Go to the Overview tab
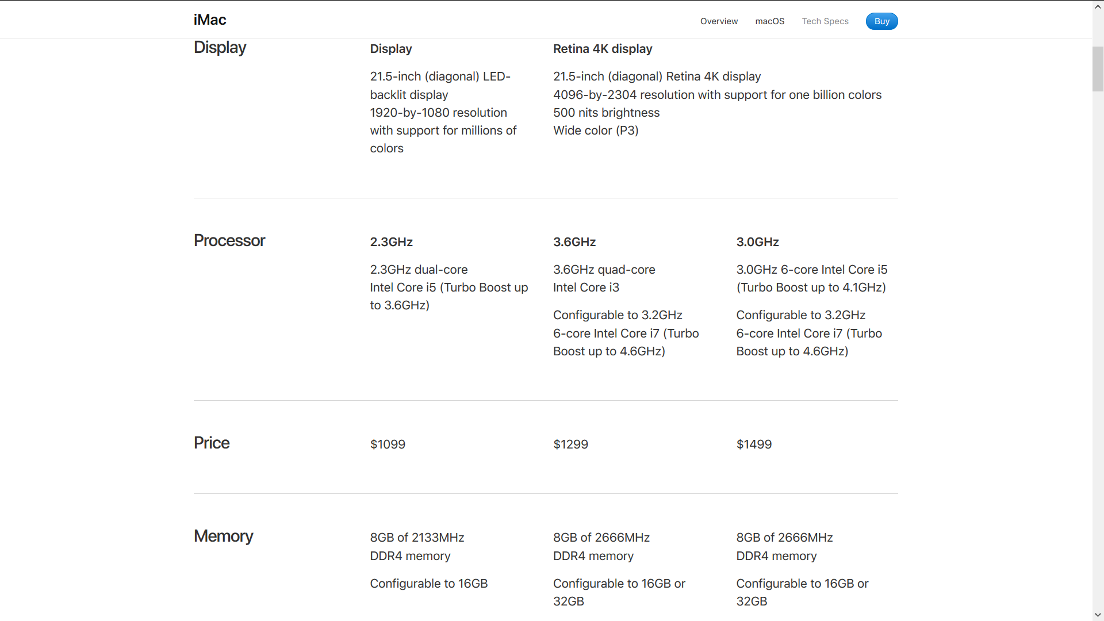The height and width of the screenshot is (621, 1104). (x=719, y=21)
